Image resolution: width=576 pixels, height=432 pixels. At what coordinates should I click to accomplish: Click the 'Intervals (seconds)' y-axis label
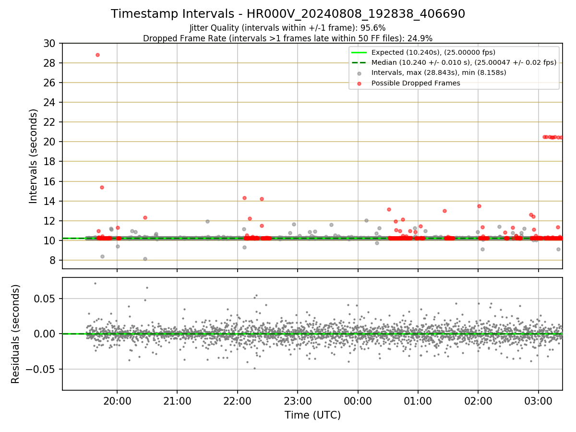pyautogui.click(x=34, y=156)
